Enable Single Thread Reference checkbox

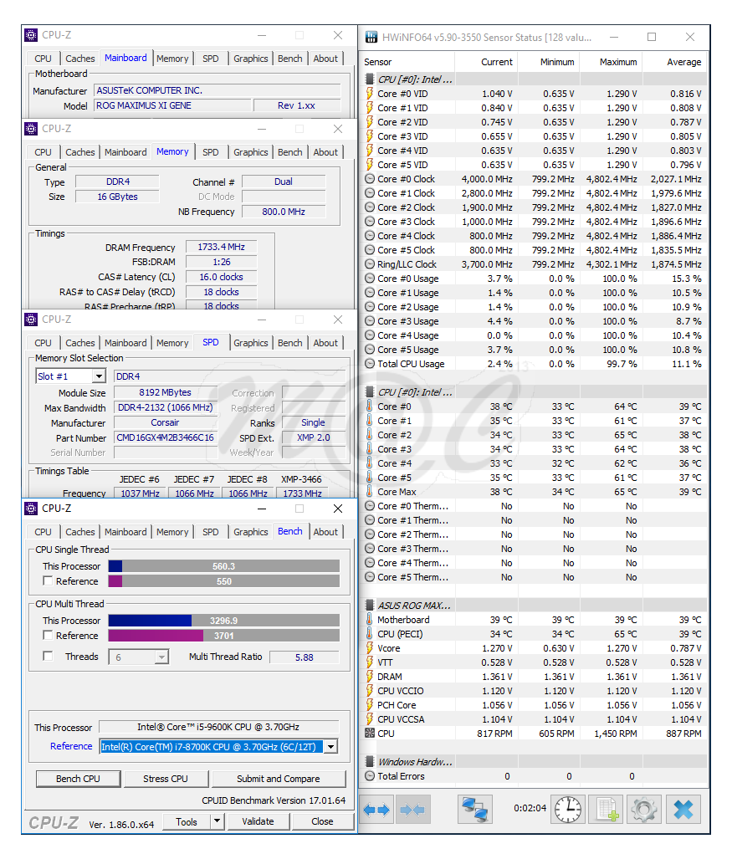[49, 580]
